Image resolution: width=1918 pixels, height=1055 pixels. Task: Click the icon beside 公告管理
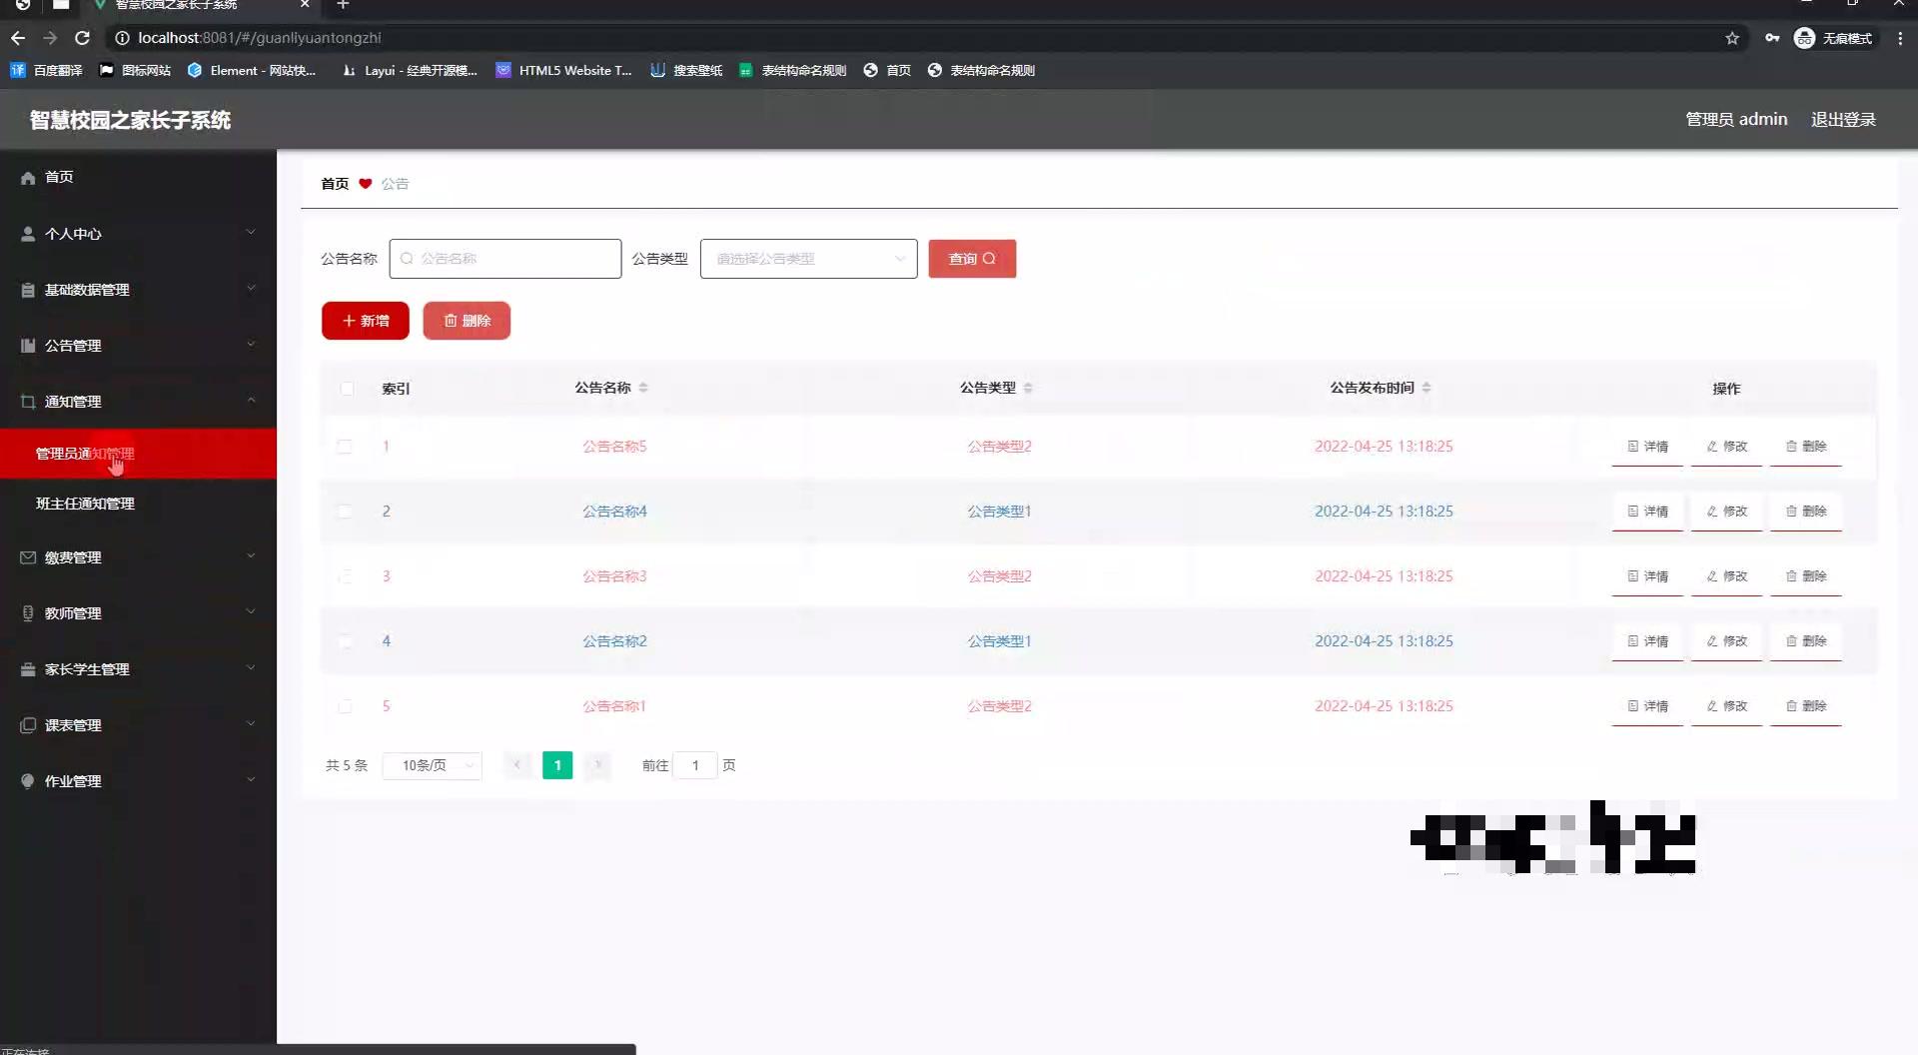(x=28, y=346)
